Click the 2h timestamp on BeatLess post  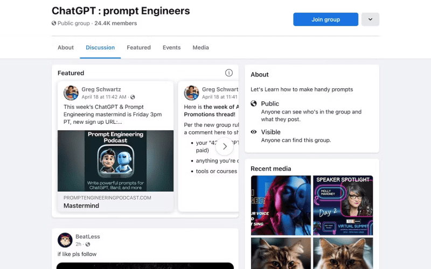(78, 244)
